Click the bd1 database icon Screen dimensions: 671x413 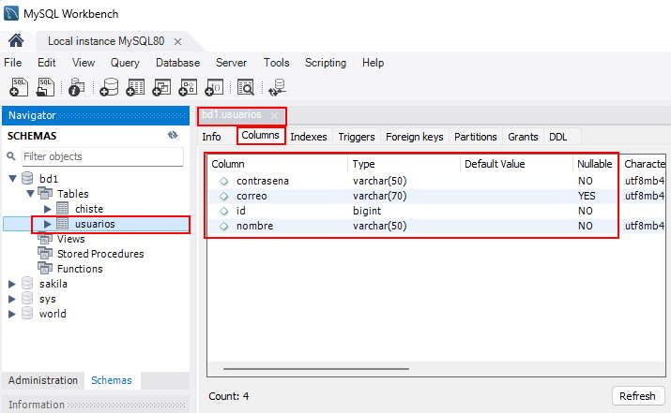[x=27, y=179]
